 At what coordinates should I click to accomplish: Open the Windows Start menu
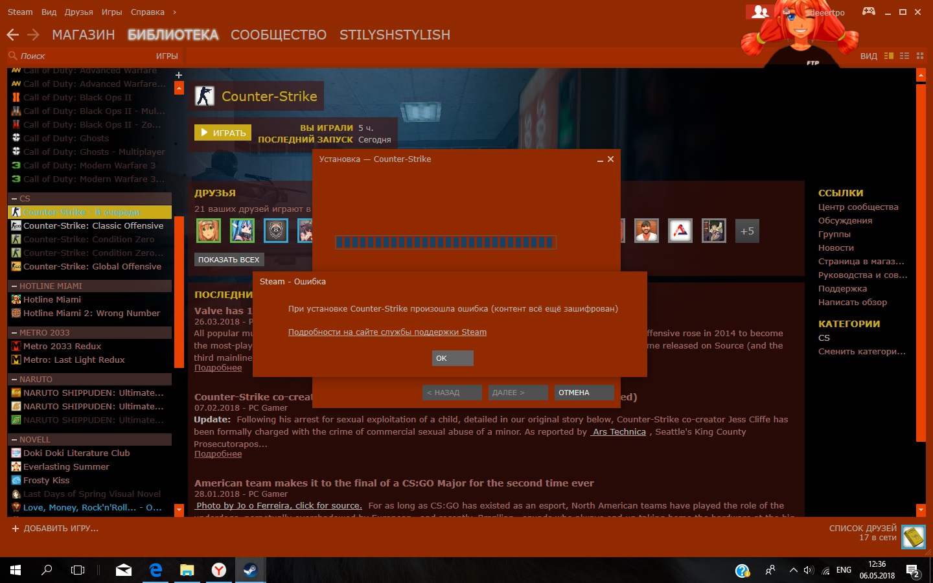pos(16,570)
